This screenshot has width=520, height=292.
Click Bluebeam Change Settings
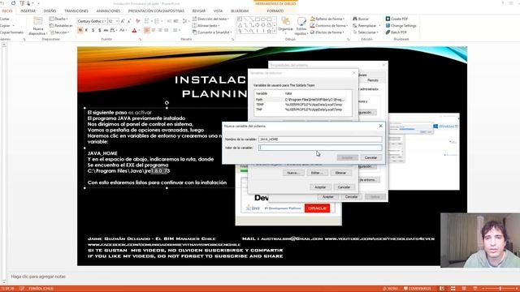(401, 25)
